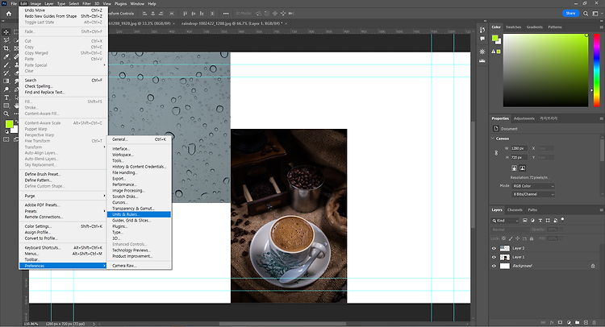
Task: Switch to the Swatches tab
Action: pyautogui.click(x=513, y=27)
